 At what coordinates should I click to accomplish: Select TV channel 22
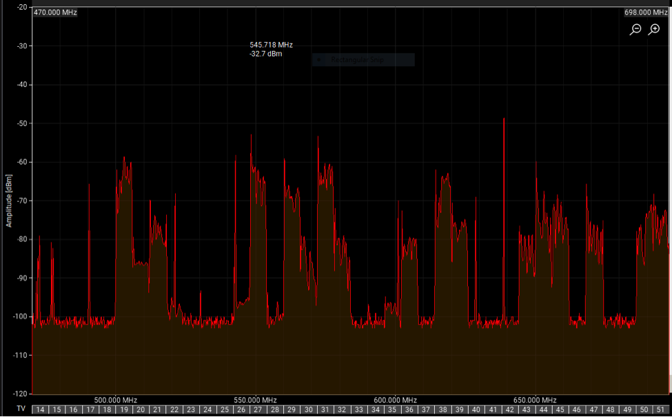[x=174, y=409]
